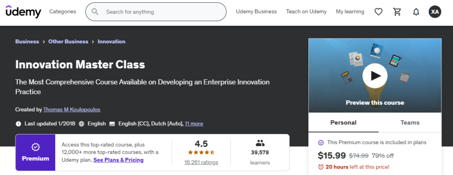The height and width of the screenshot is (175, 453).
Task: Focus the Search for anything field
Action: coord(156,12)
